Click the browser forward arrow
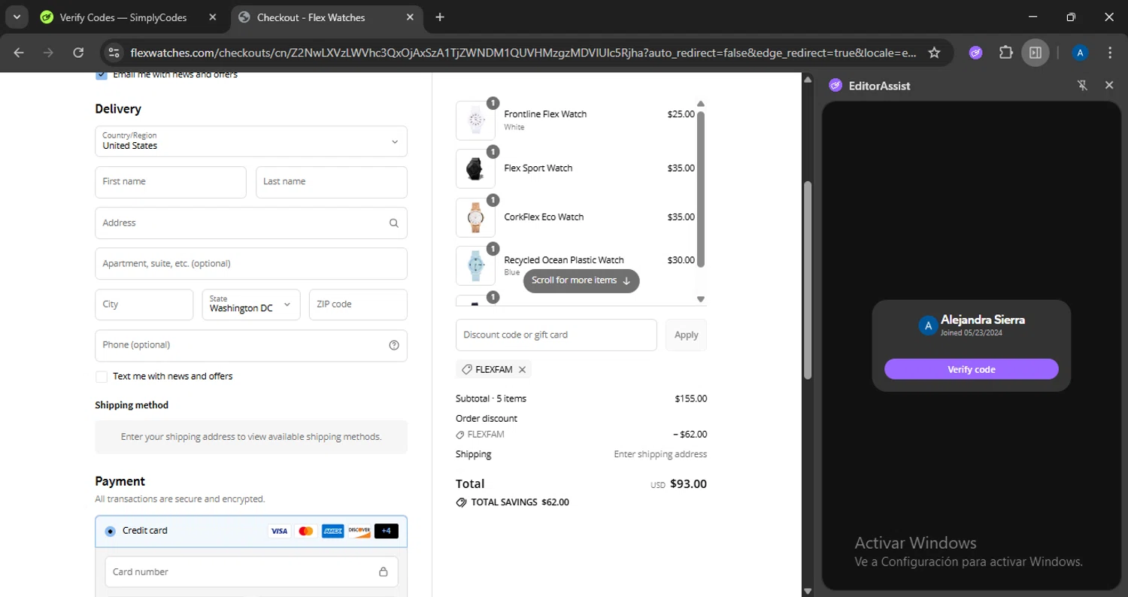Viewport: 1128px width, 597px height. [x=48, y=53]
